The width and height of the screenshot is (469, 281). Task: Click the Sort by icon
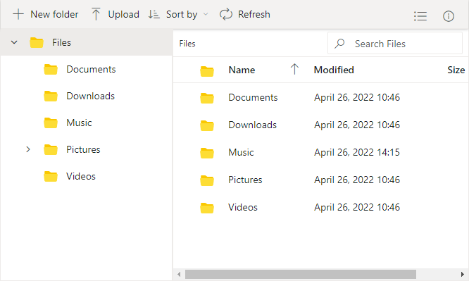tap(154, 14)
